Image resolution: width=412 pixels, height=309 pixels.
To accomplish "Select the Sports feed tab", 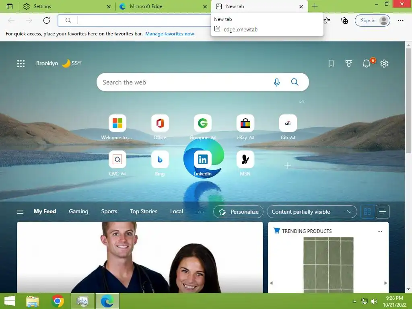I will (109, 212).
